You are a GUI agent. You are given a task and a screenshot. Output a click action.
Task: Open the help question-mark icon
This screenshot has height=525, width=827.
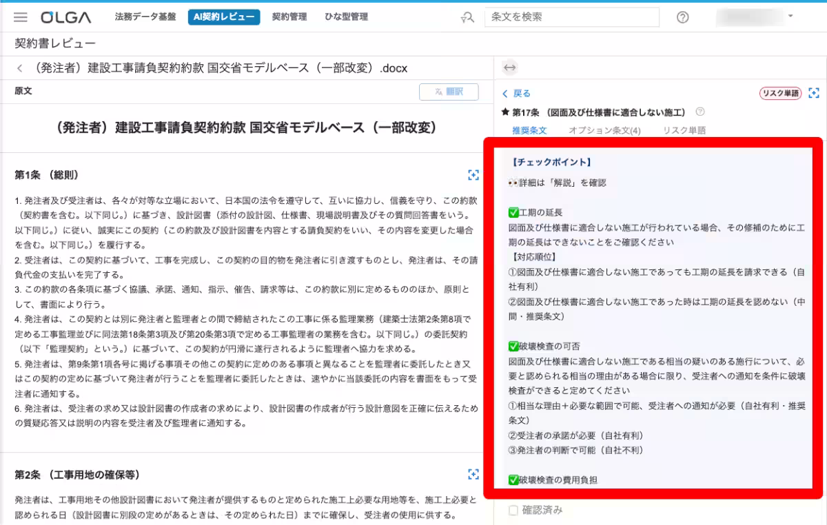point(682,17)
